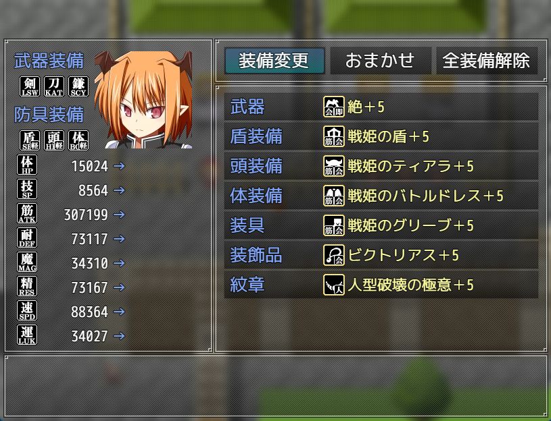Screen dimensions: 551x421
Task: Select the 装備変更 command
Action: 274,61
